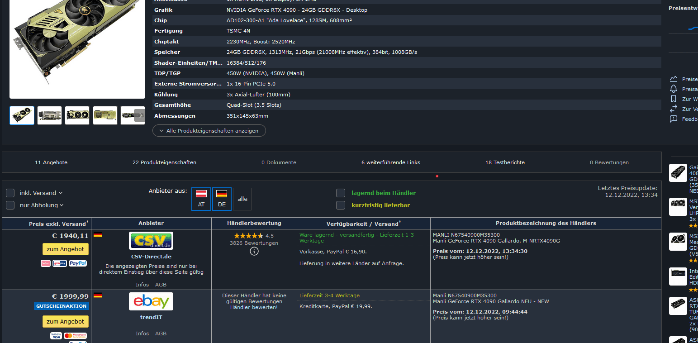
Task: Open the Gai... product thumbnail in sidebar
Action: point(678,173)
